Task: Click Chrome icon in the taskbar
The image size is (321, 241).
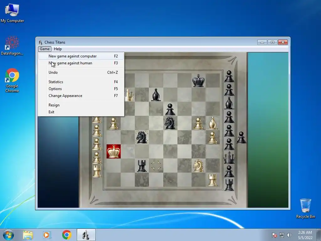Action: tap(66, 235)
